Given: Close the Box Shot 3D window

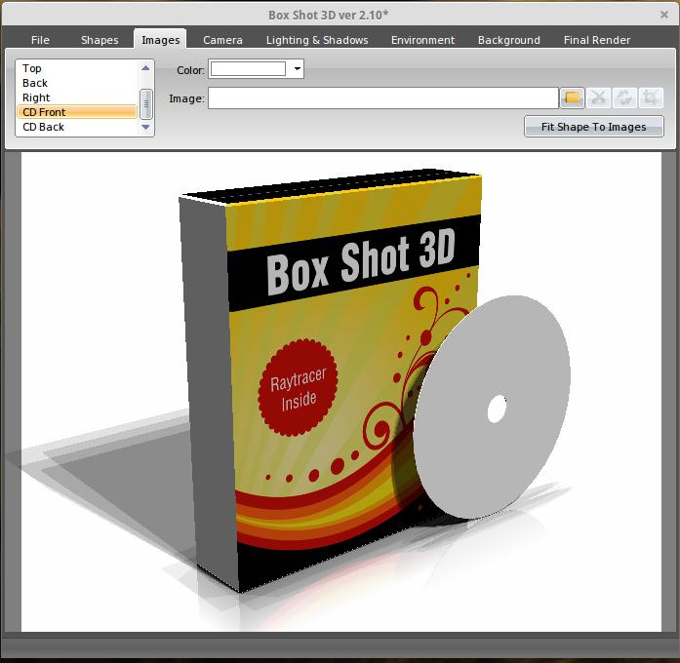Looking at the screenshot, I should pos(664,15).
